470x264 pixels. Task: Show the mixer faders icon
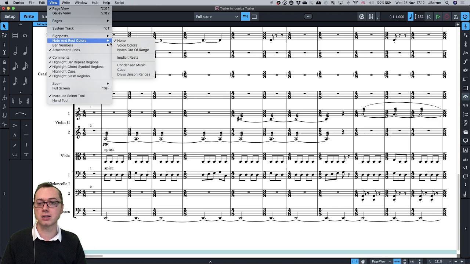[371, 16]
